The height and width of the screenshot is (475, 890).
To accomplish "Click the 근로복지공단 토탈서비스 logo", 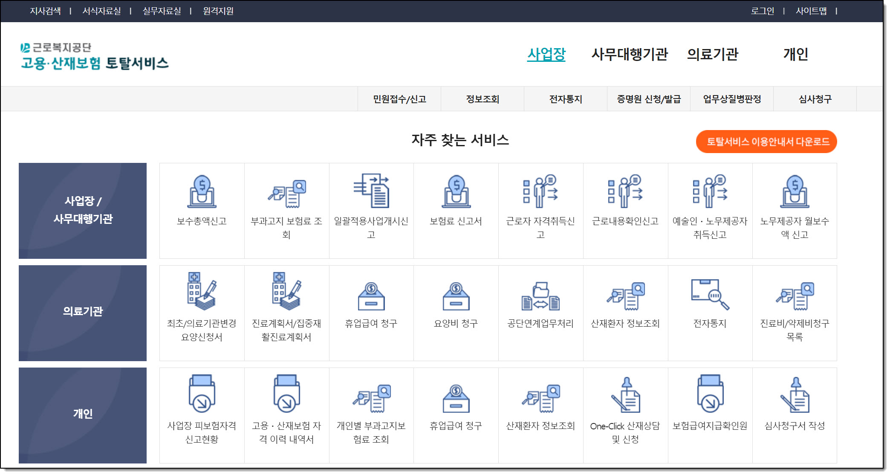I will [94, 56].
